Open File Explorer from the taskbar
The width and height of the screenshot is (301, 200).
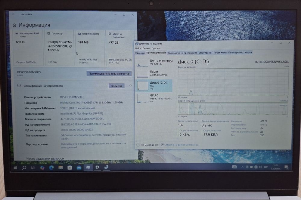tap(61, 168)
